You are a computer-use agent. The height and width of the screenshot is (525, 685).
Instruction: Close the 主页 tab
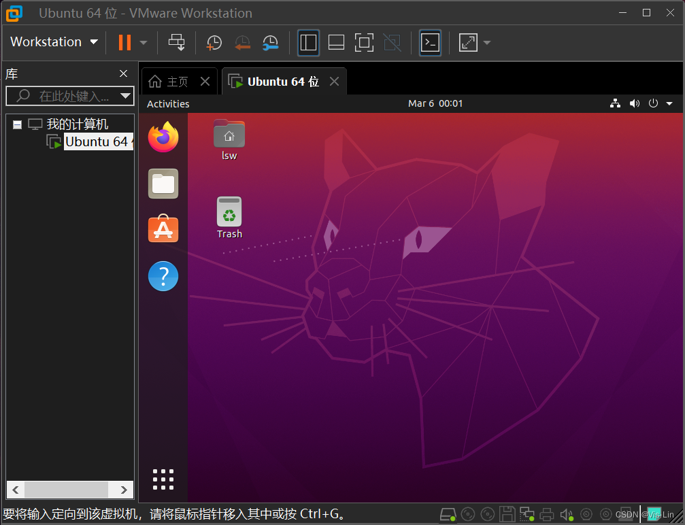205,81
